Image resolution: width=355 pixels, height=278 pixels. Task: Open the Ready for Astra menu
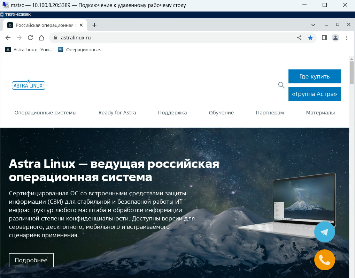117,113
